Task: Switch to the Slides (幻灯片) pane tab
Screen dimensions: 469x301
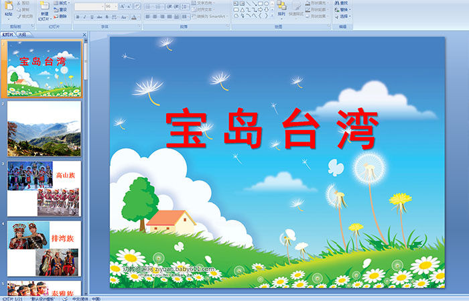Action: [7, 34]
